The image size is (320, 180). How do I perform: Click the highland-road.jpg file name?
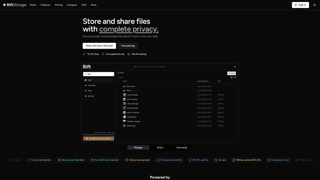click(x=133, y=121)
